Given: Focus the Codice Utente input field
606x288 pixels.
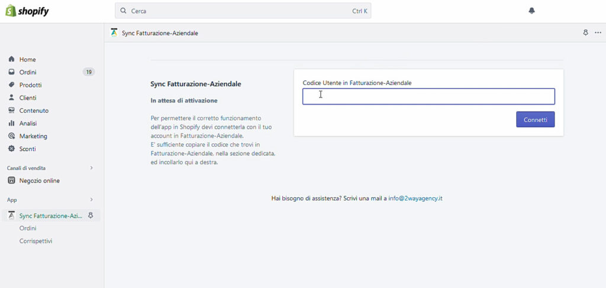Looking at the screenshot, I should click(428, 96).
